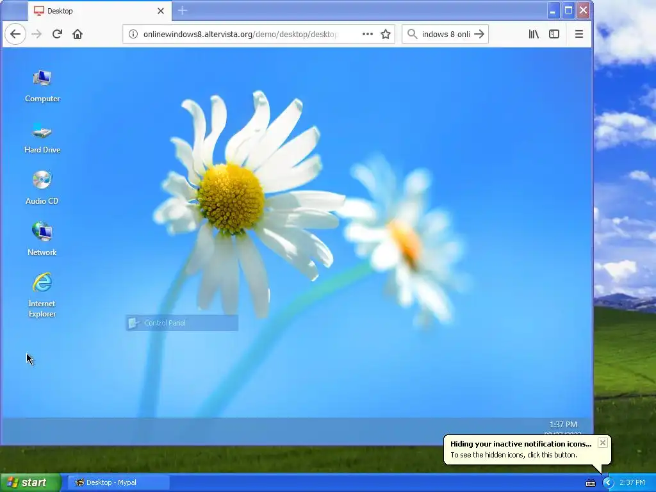
Task: Close the browser window
Action: pyautogui.click(x=583, y=10)
